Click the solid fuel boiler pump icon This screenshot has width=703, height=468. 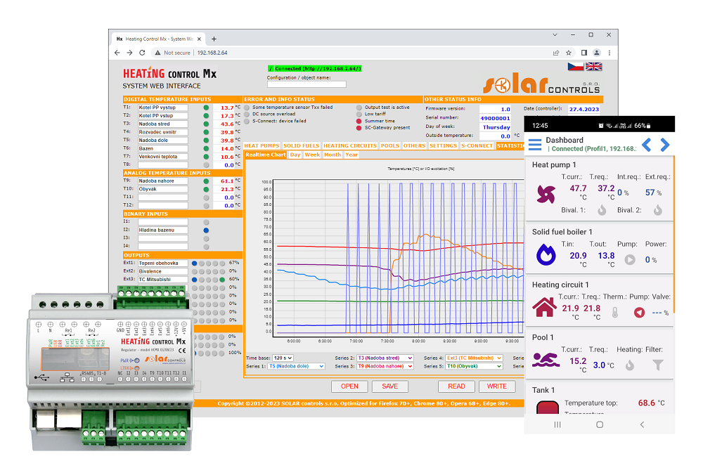[630, 259]
